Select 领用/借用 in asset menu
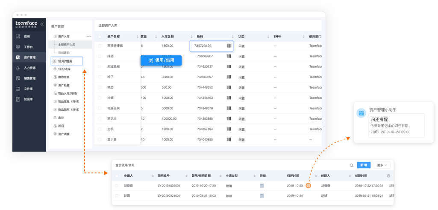 [x=67, y=61]
